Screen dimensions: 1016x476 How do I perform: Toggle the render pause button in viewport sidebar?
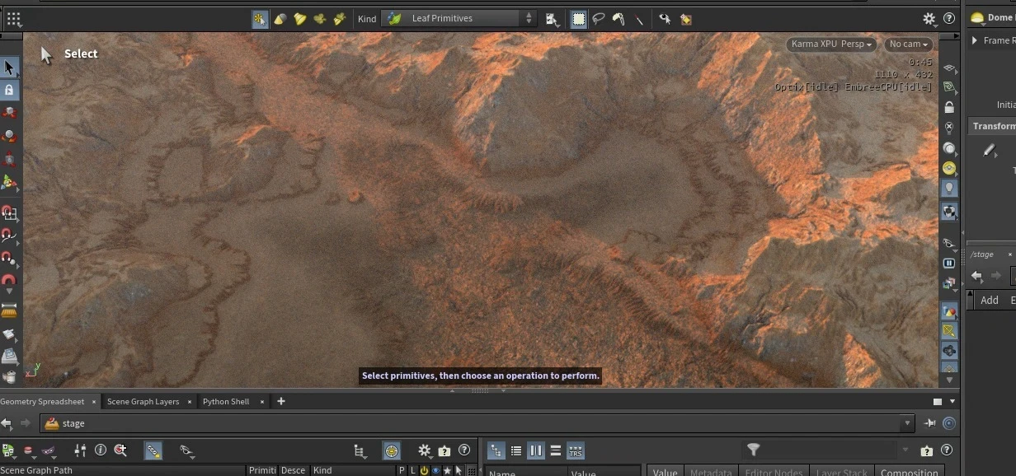click(949, 264)
